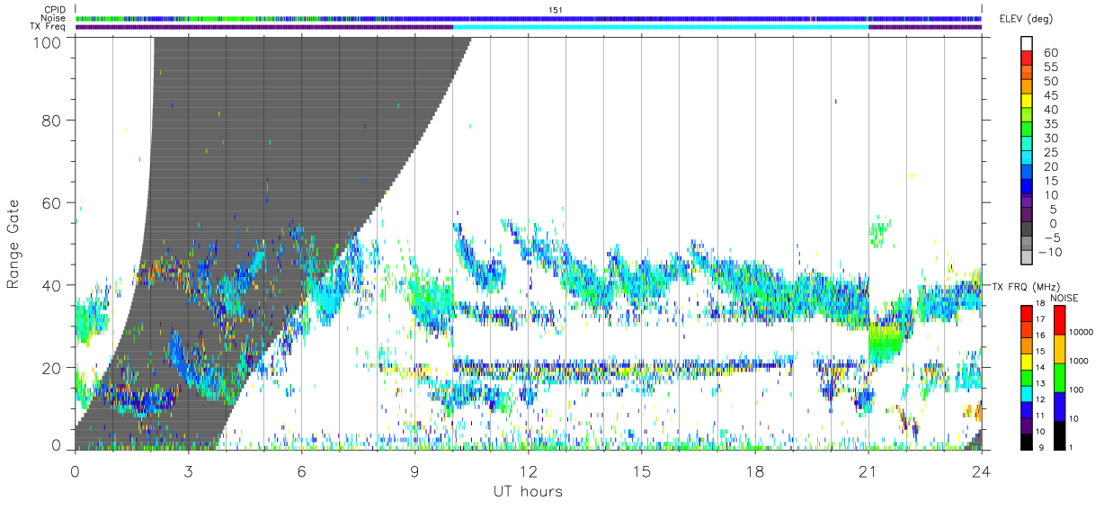Click the red segment of ELEV colorbar
This screenshot has width=1104, height=510.
(x=1027, y=58)
